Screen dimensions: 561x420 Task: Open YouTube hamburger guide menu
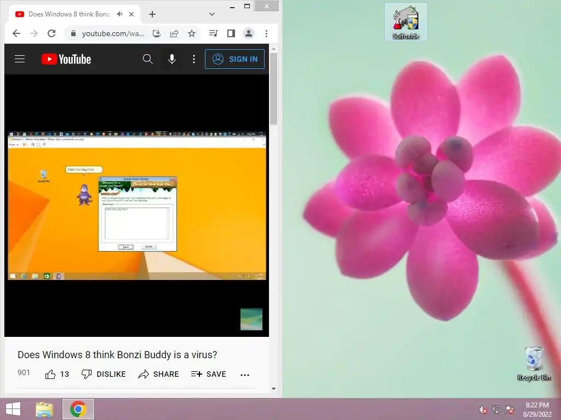(20, 59)
